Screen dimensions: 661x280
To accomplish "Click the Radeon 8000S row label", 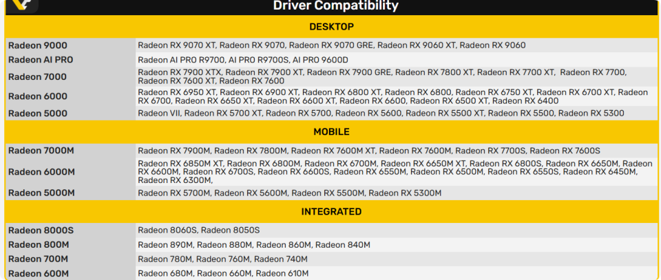I will [x=41, y=230].
